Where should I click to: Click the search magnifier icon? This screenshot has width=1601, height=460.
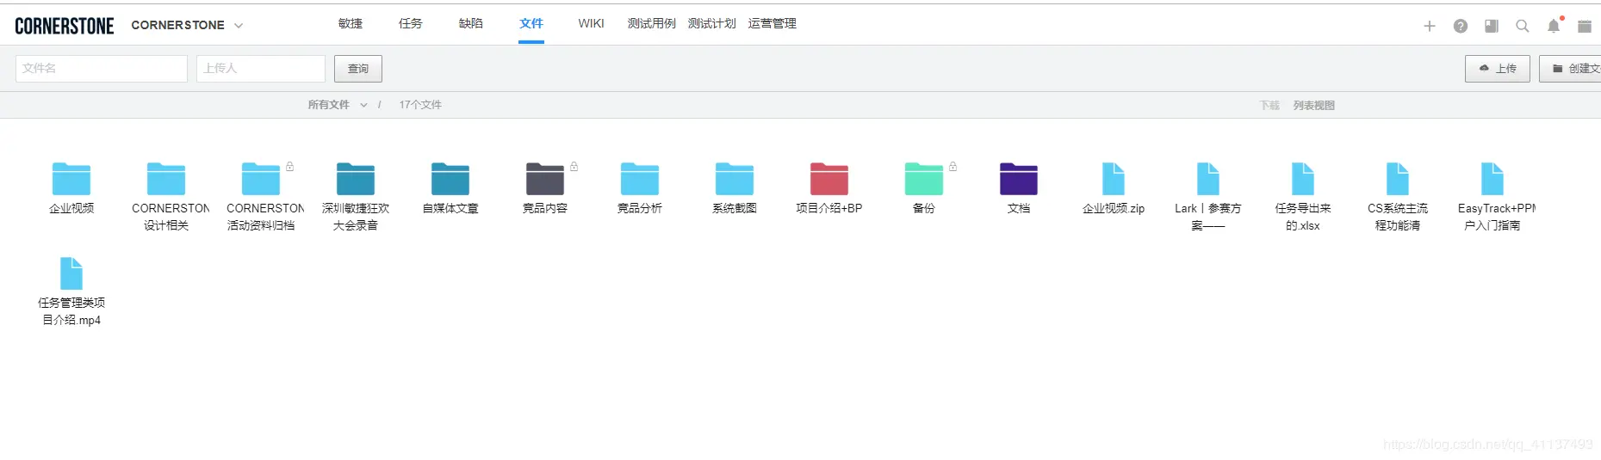(1523, 26)
